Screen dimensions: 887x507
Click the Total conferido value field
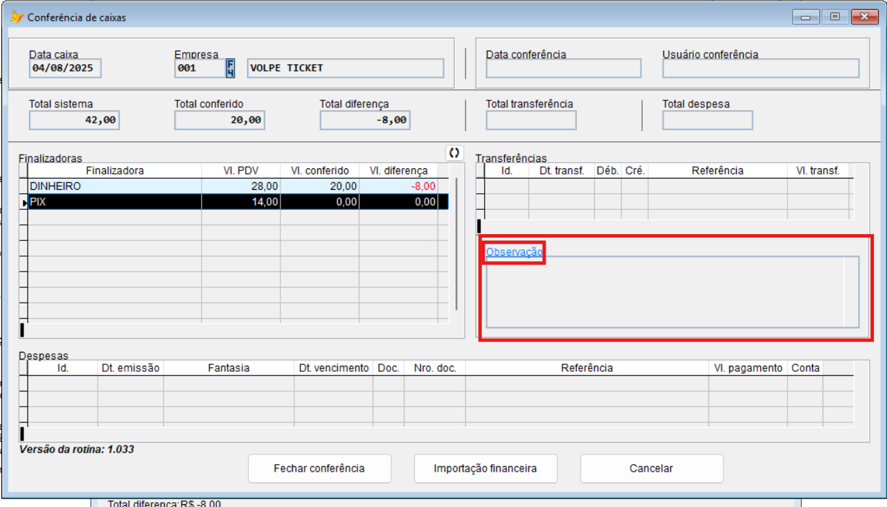[x=219, y=121]
